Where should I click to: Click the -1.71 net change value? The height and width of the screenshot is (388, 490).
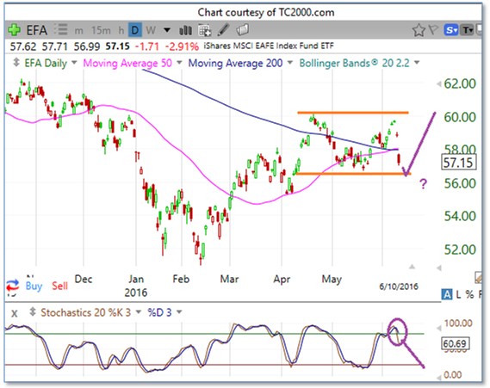click(147, 46)
